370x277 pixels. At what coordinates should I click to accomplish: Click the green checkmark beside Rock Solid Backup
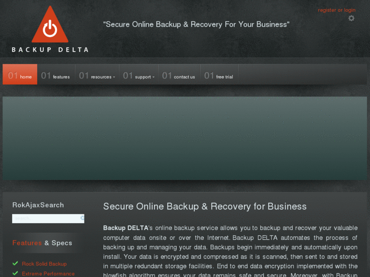[15, 263]
